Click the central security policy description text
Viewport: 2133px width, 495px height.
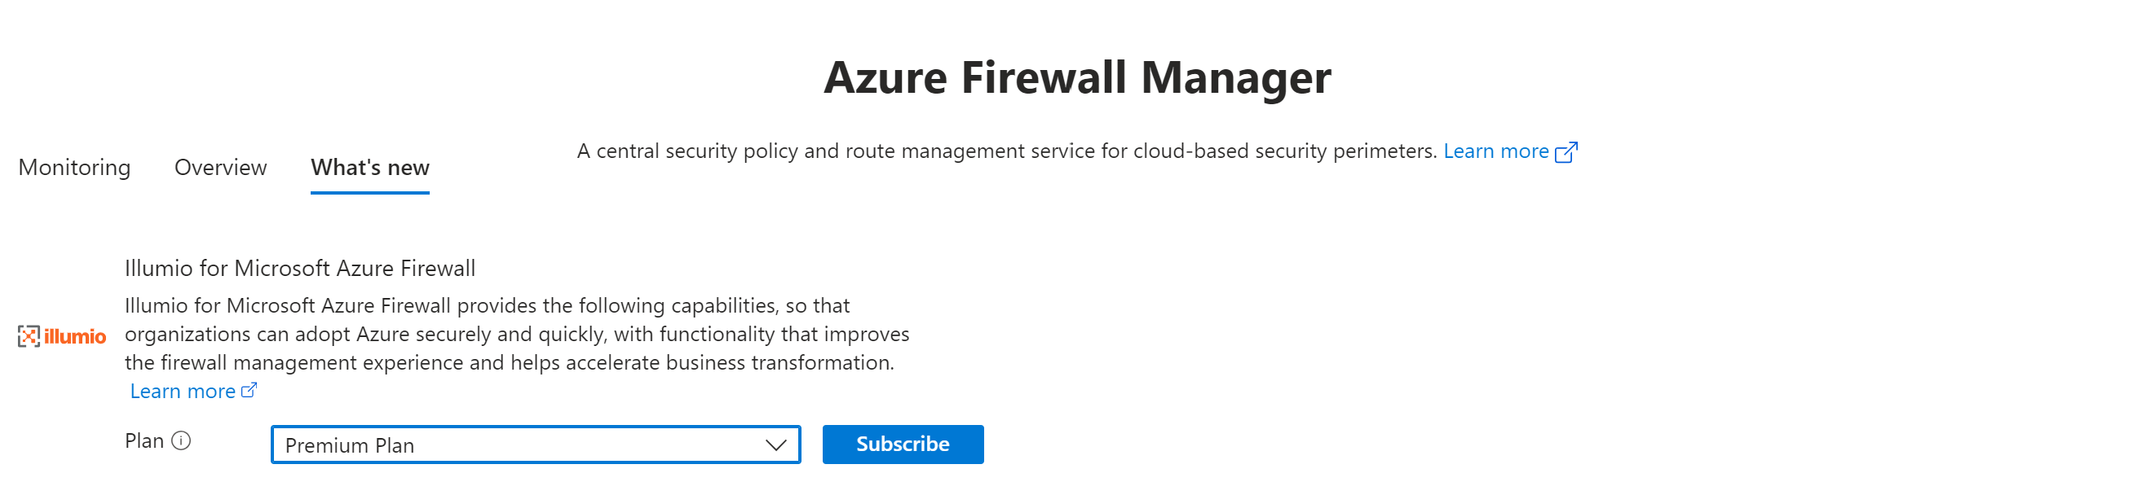tap(1006, 151)
